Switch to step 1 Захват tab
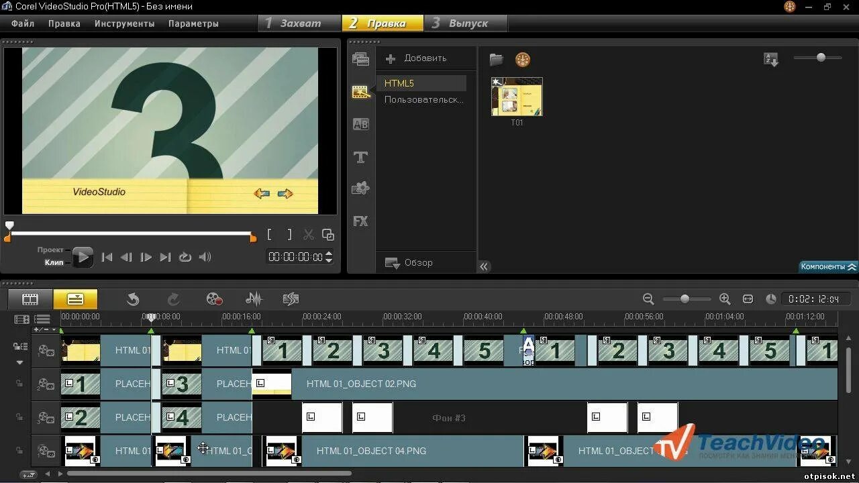859x483 pixels. click(x=299, y=23)
